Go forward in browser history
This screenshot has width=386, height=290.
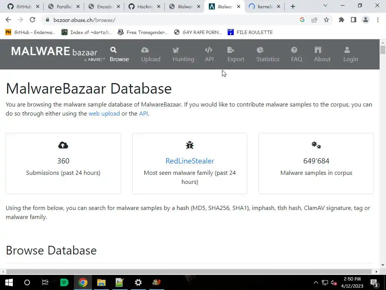coord(20,20)
